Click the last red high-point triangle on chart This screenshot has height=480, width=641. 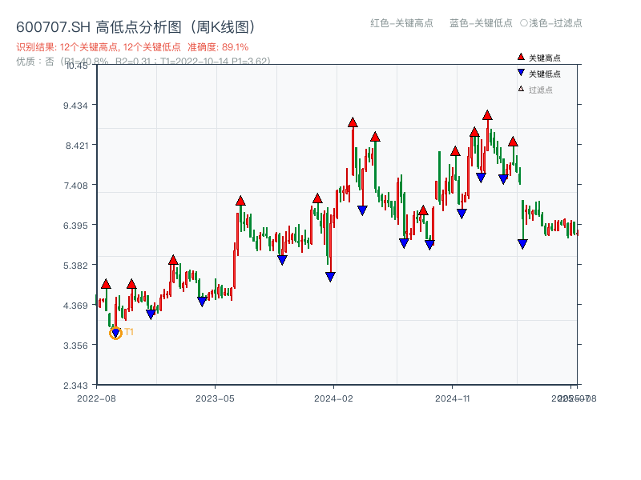coord(513,142)
